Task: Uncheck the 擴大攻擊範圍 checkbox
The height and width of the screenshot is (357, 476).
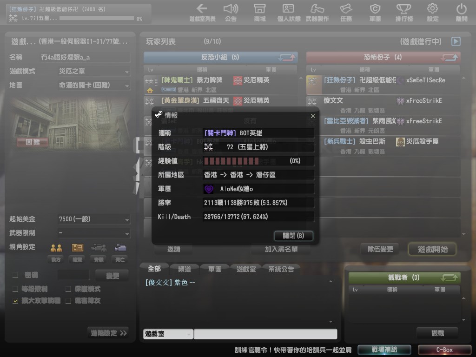Action: [15, 301]
